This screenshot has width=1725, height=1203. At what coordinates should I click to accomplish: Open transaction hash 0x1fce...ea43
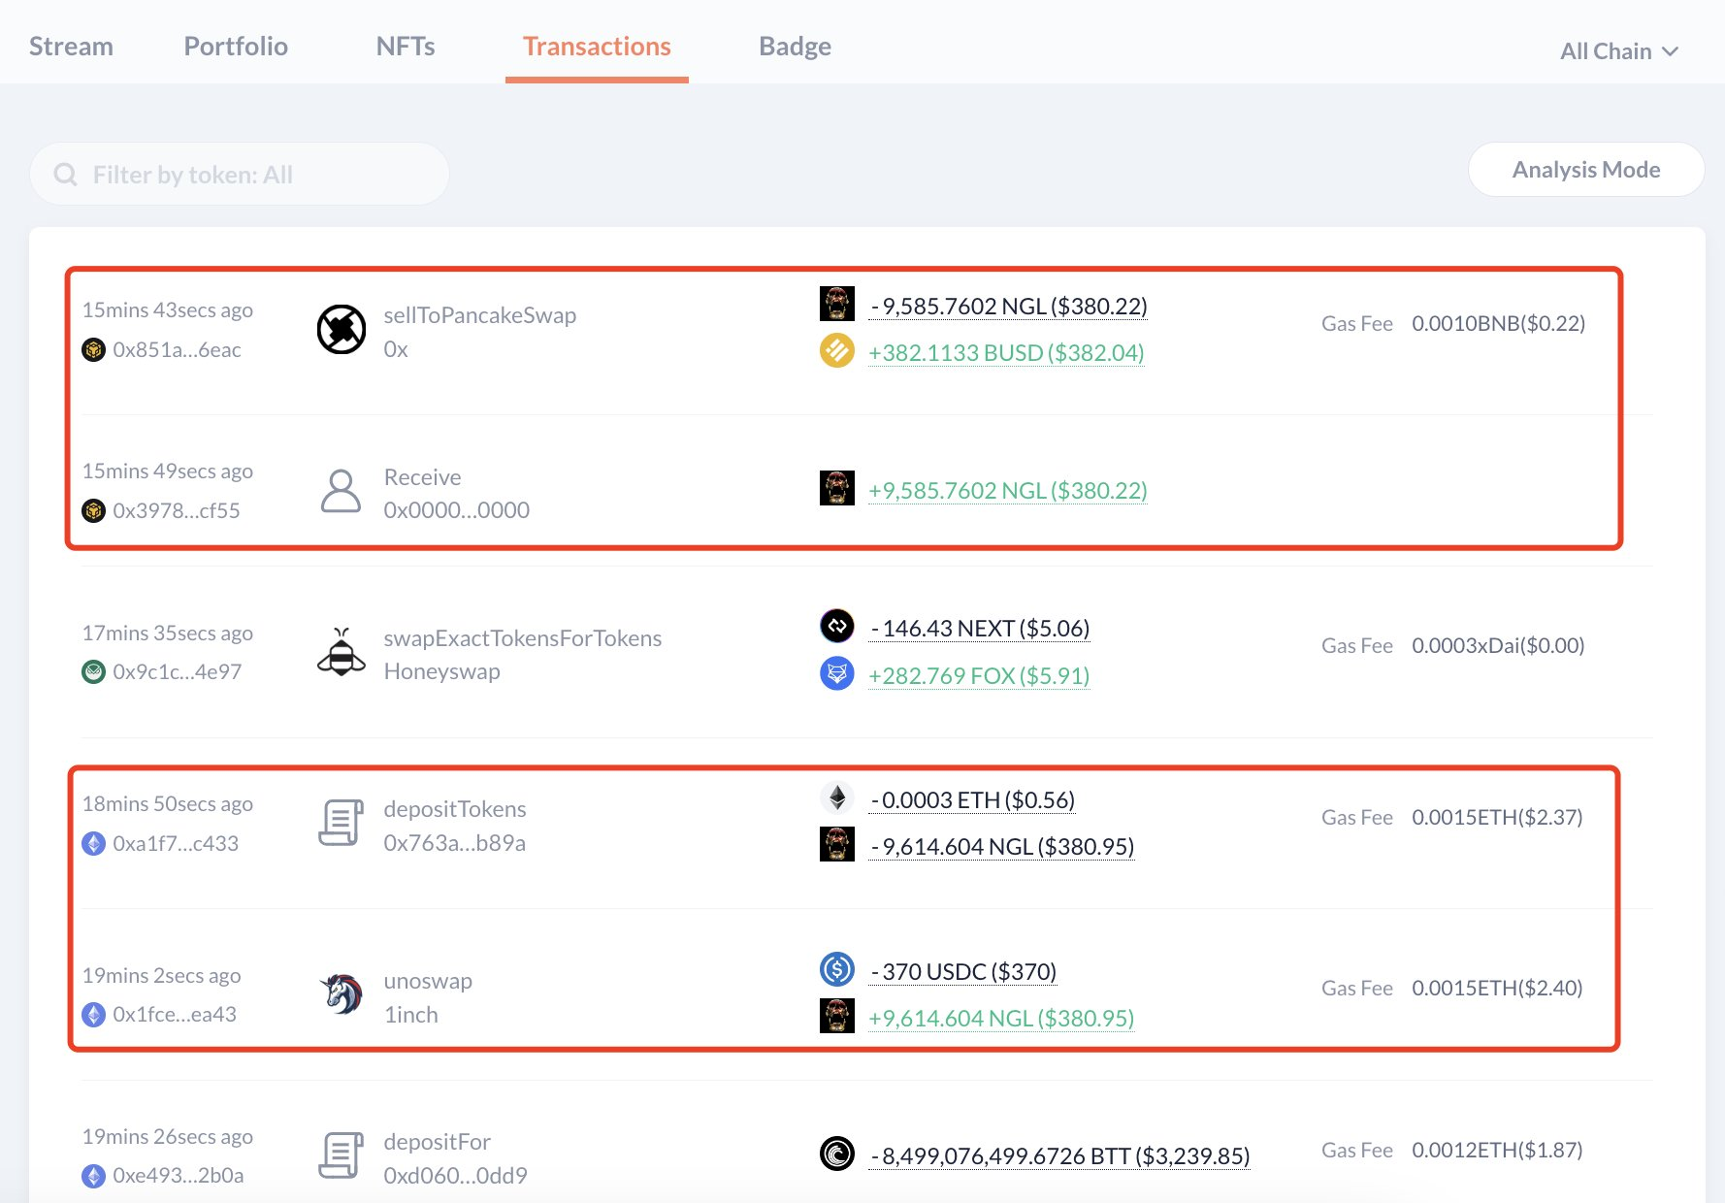(x=175, y=1015)
